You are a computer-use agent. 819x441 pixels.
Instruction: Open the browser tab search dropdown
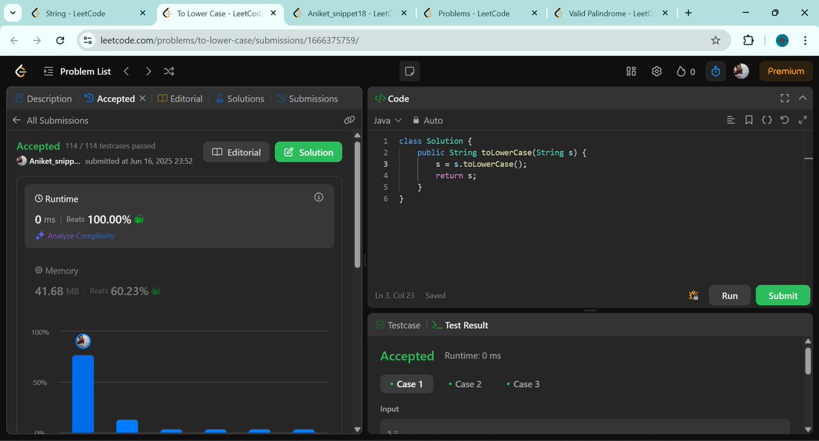tap(13, 12)
